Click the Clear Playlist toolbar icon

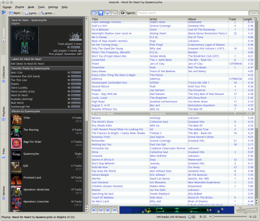94,13
